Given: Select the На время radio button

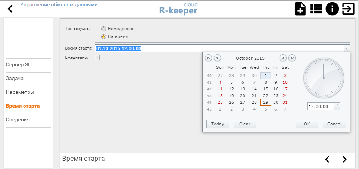Looking at the screenshot, I should (104, 36).
